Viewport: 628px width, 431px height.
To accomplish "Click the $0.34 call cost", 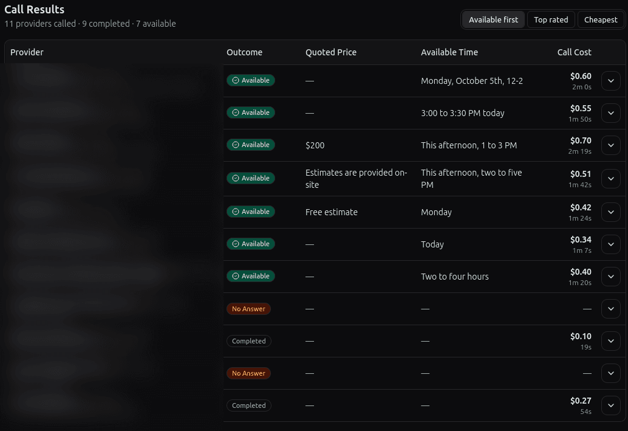I will click(581, 240).
